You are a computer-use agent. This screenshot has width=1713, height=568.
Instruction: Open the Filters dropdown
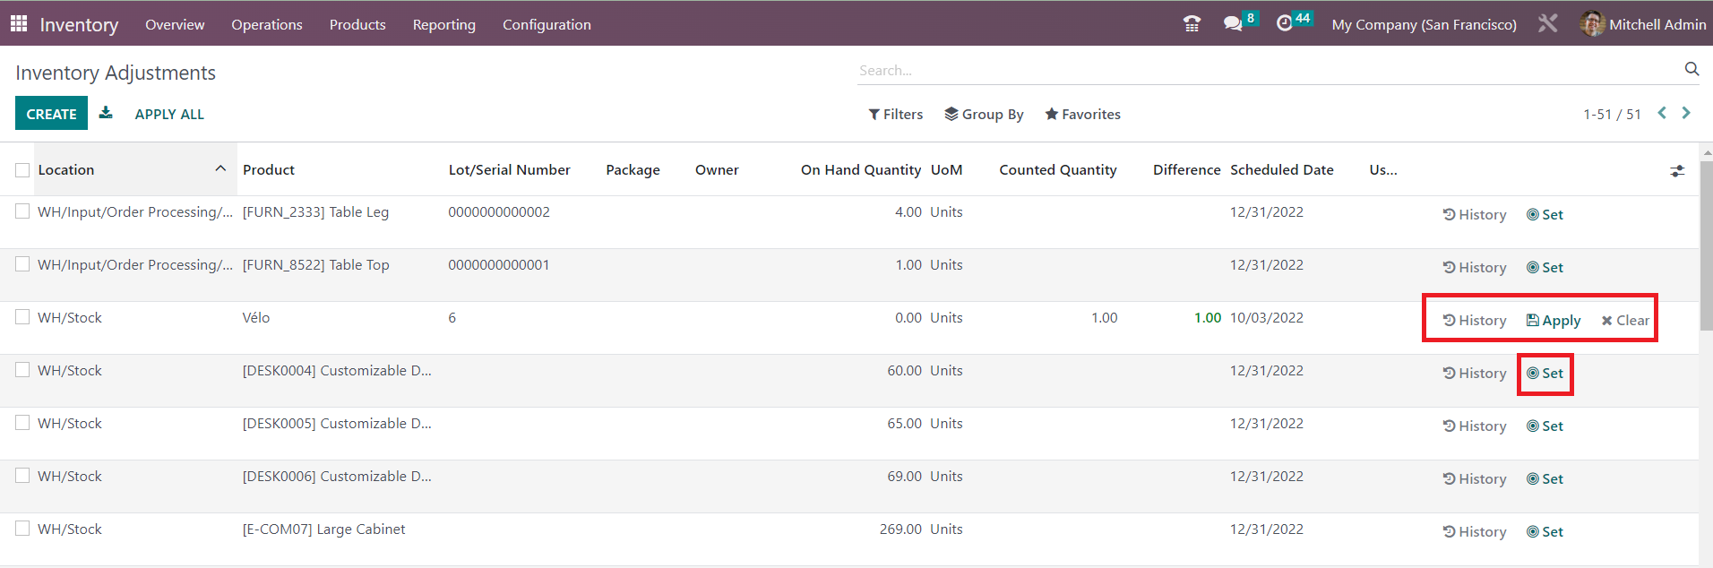coord(896,115)
